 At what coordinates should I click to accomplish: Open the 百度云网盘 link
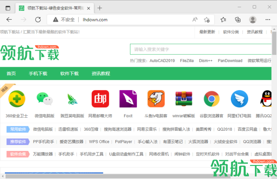[247, 129]
